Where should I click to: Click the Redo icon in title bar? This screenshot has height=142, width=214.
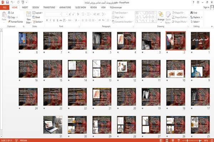click(18, 2)
